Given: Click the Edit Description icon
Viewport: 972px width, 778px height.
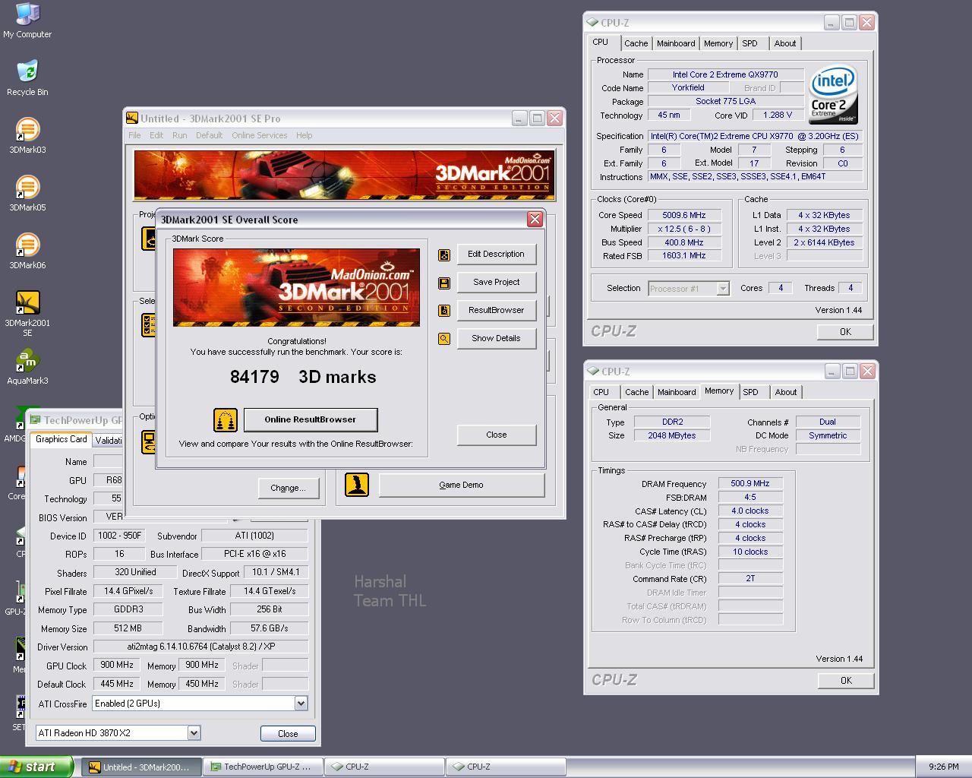Looking at the screenshot, I should tap(444, 255).
